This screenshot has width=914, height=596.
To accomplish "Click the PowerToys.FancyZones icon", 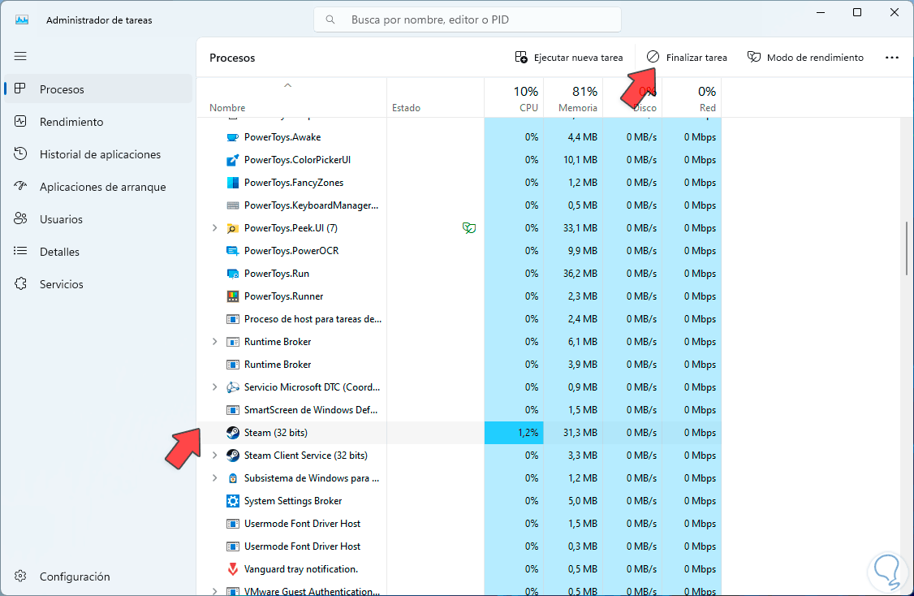I will (x=233, y=184).
